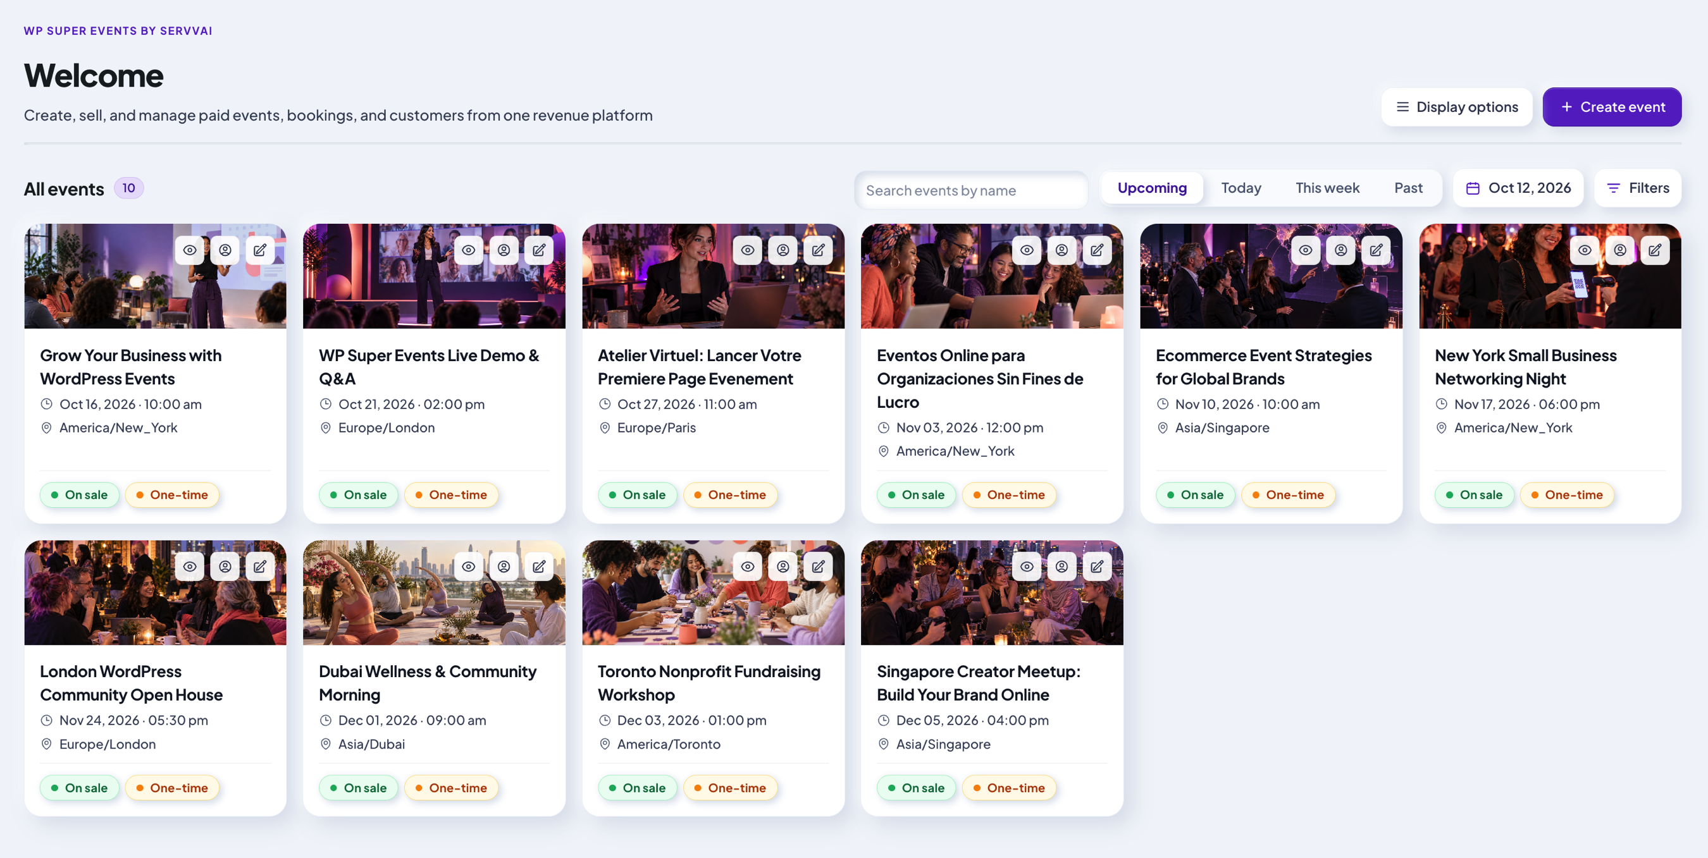This screenshot has width=1708, height=858.
Task: Open the Display options menu
Action: click(x=1457, y=107)
